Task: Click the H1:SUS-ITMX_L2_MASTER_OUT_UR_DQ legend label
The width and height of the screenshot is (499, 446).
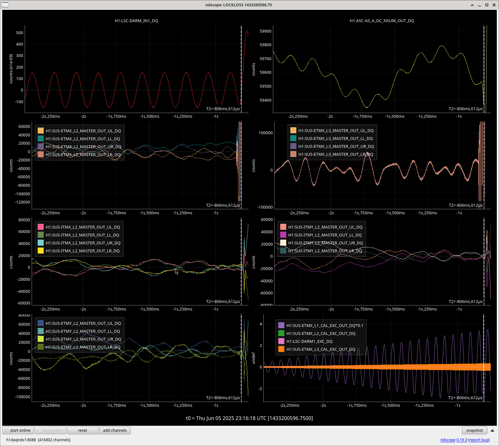Action: [83, 243]
